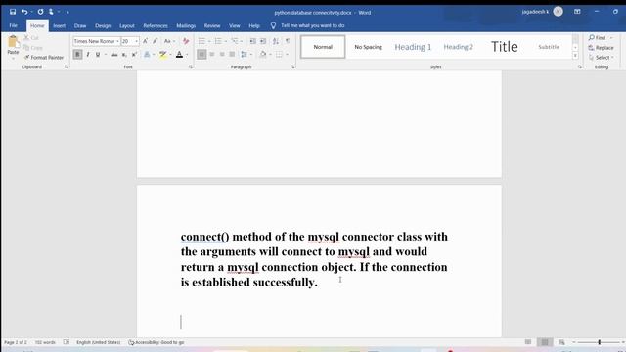Viewport: 626px width, 352px height.
Task: Open the References tab
Action: click(156, 25)
